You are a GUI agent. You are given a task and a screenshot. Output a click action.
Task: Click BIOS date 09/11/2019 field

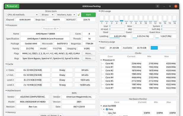tap(79, 107)
